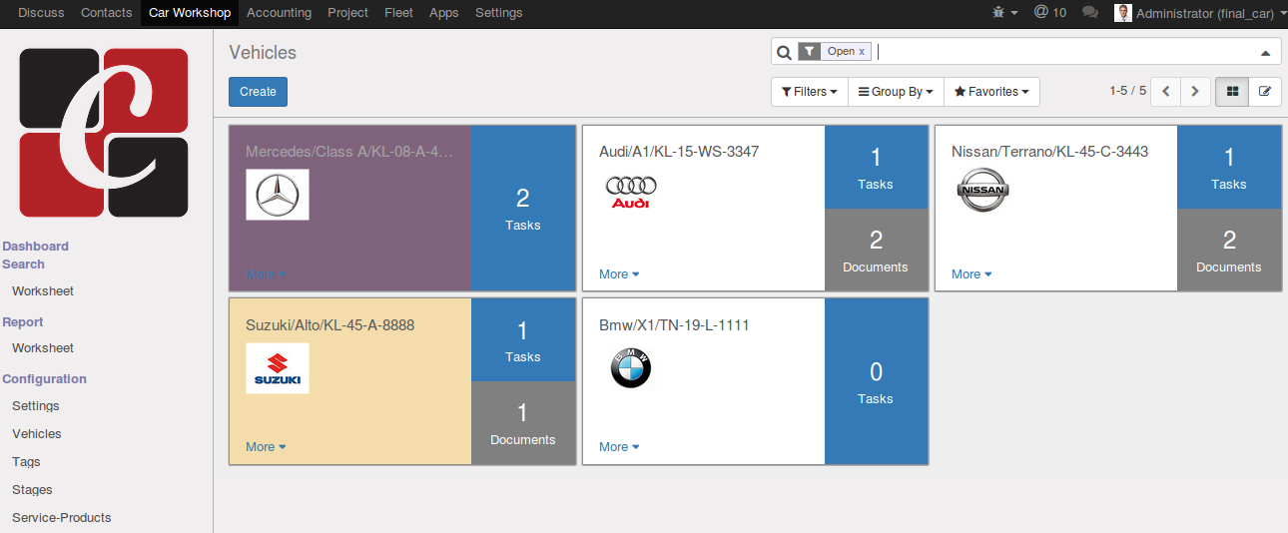Expand More on the Audi A1 card
Screen dimensions: 1288x533
pos(619,274)
